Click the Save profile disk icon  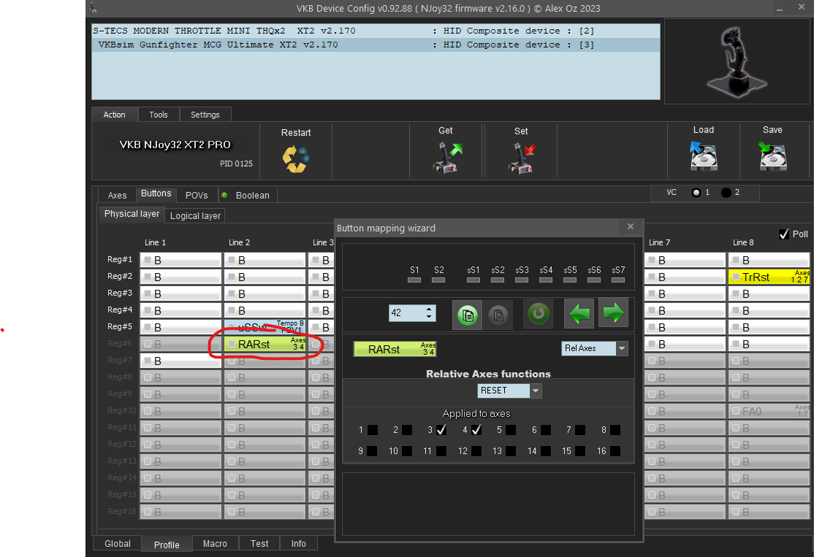click(772, 155)
